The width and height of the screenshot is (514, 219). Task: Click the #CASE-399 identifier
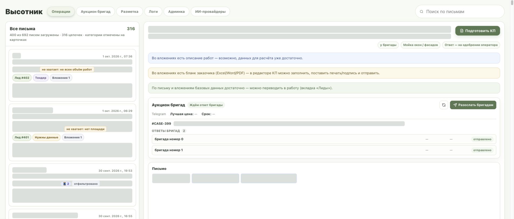(161, 124)
